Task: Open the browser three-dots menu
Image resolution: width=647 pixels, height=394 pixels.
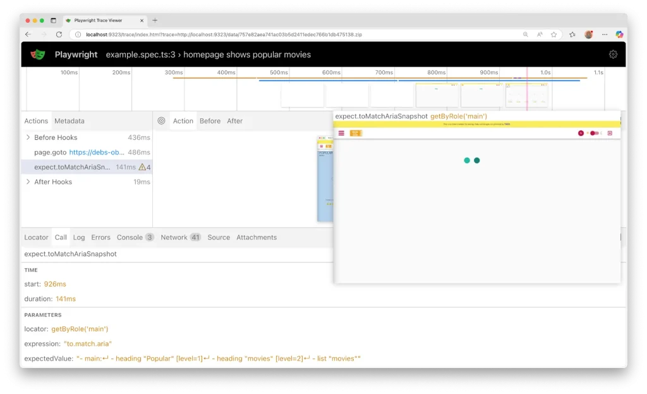Action: click(x=604, y=34)
